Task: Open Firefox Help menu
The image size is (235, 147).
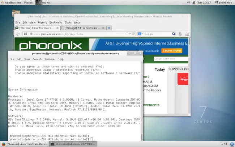Action: (77, 22)
